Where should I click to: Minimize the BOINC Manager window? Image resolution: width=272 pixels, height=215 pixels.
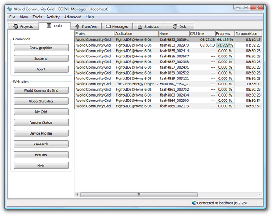238,8
